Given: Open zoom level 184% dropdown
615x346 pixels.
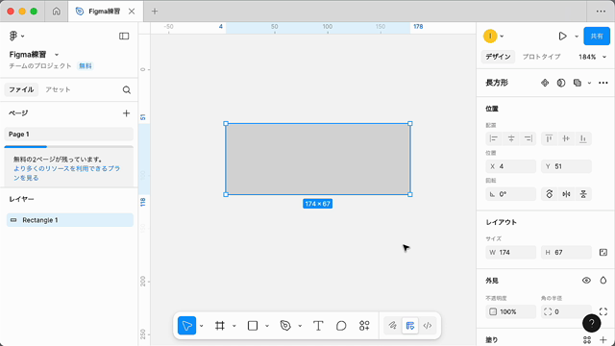Looking at the screenshot, I should coord(592,57).
